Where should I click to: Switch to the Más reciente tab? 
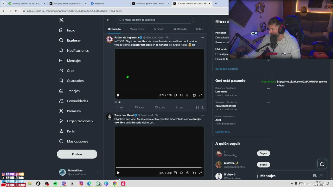coord(137,29)
